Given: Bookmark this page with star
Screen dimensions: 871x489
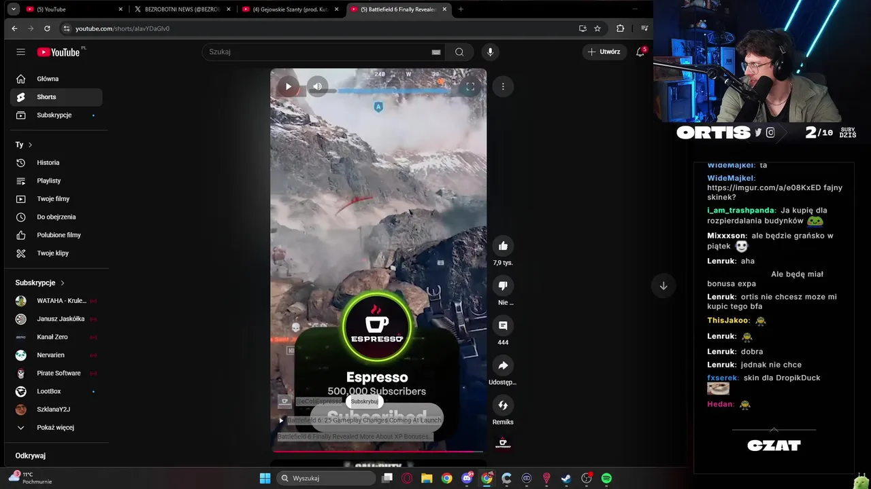Looking at the screenshot, I should click(597, 29).
